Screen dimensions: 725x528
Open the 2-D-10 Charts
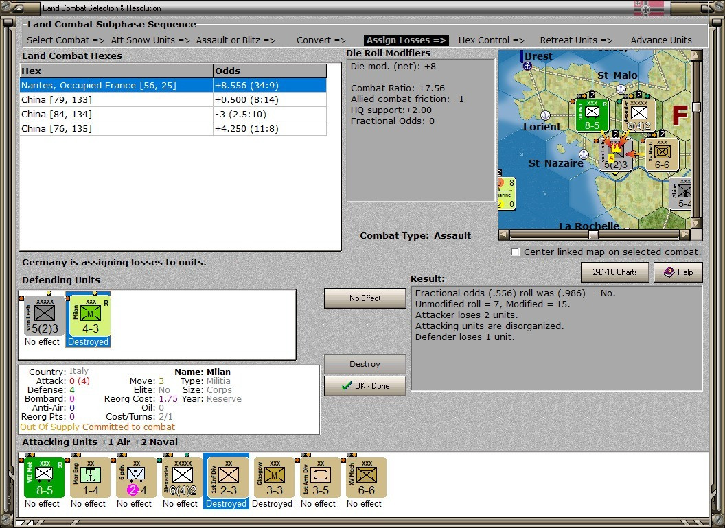[x=615, y=272]
